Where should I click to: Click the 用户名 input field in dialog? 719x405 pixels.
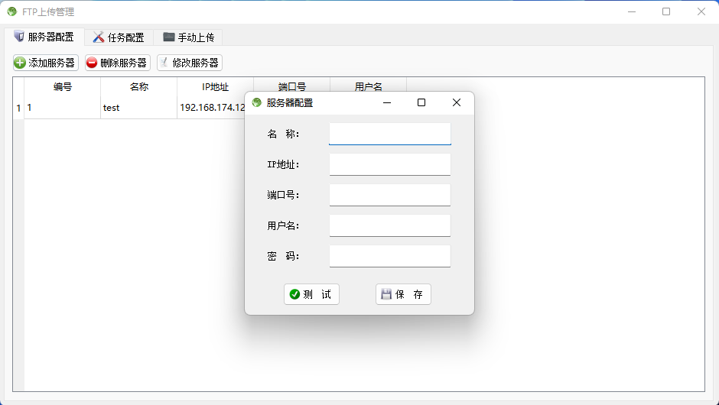pyautogui.click(x=390, y=225)
